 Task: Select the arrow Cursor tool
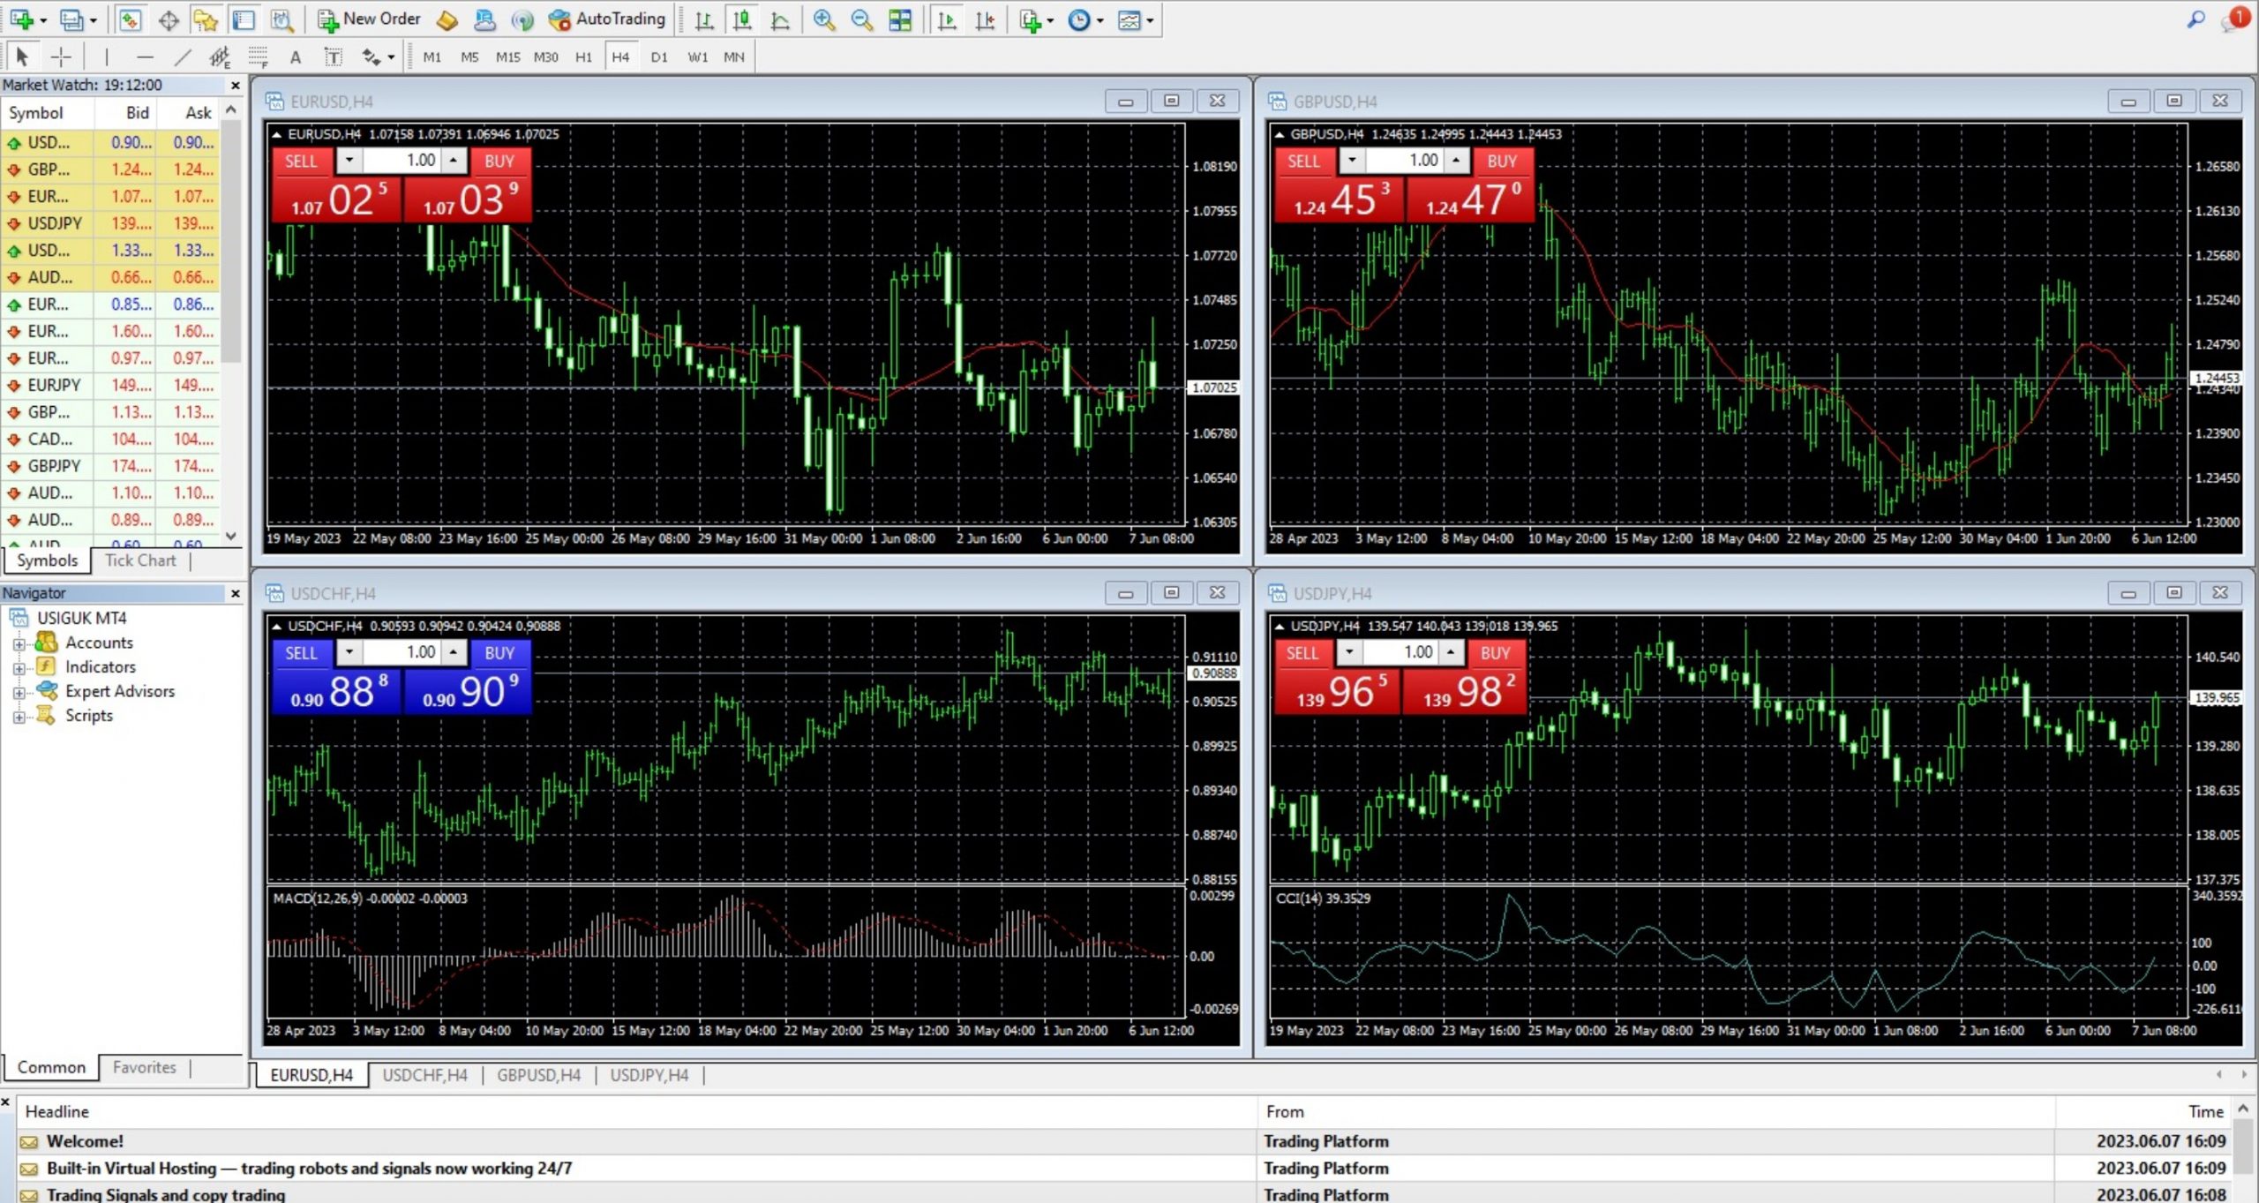pyautogui.click(x=23, y=57)
